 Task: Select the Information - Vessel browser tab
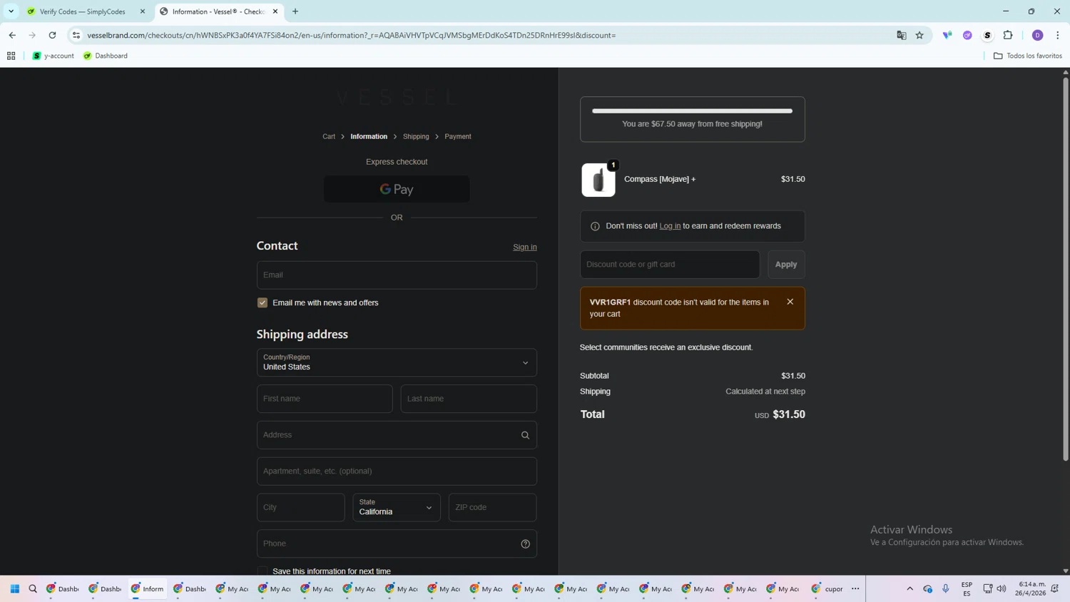coord(219,11)
